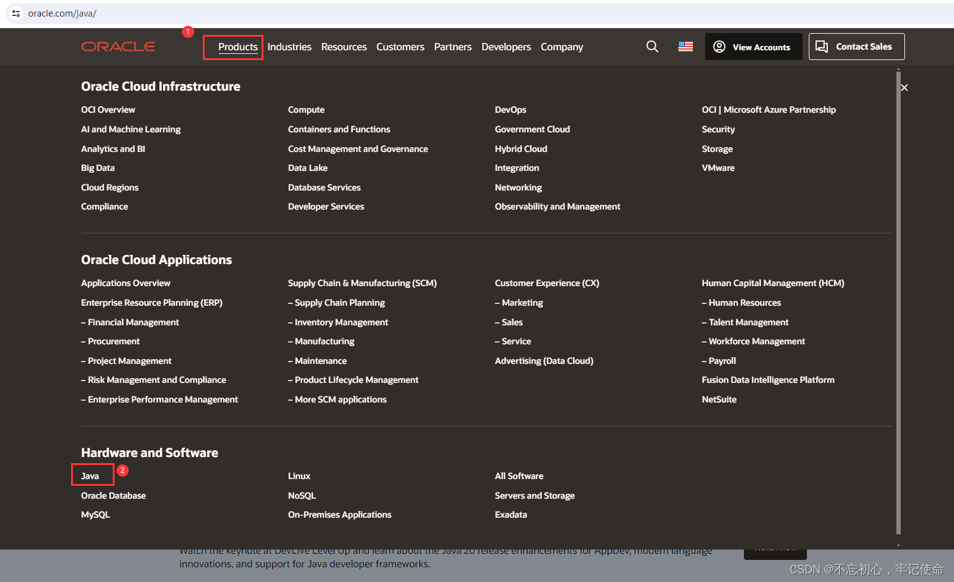Open the Products menu
Viewport: 954px width, 582px height.
(238, 47)
